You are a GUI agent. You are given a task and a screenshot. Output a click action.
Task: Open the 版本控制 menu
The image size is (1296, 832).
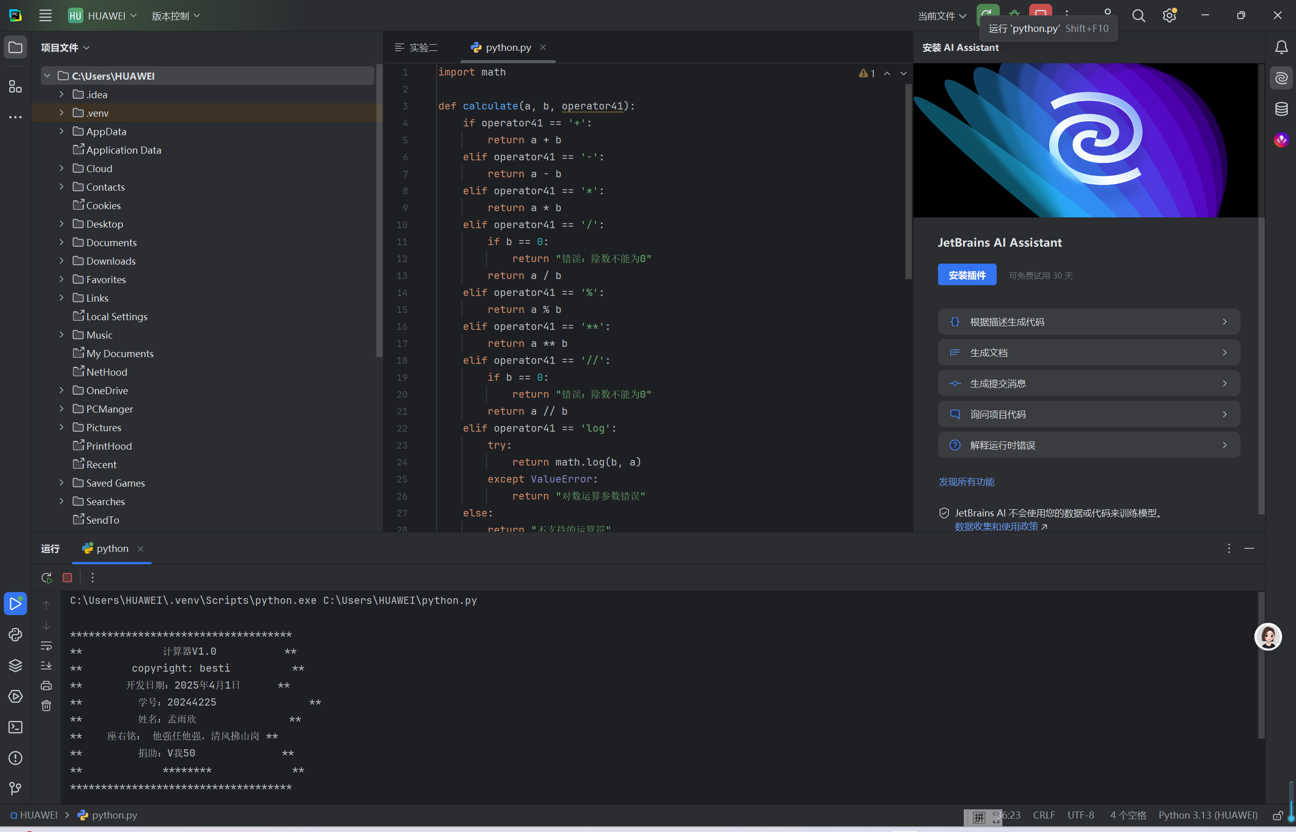(x=176, y=15)
